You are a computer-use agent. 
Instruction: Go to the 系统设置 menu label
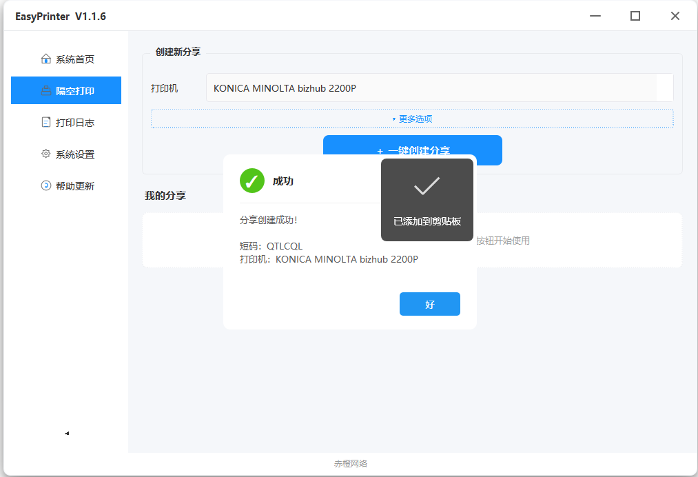pyautogui.click(x=75, y=154)
